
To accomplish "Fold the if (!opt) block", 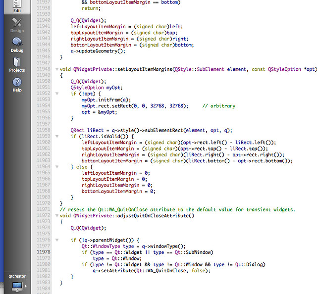I will (56, 94).
